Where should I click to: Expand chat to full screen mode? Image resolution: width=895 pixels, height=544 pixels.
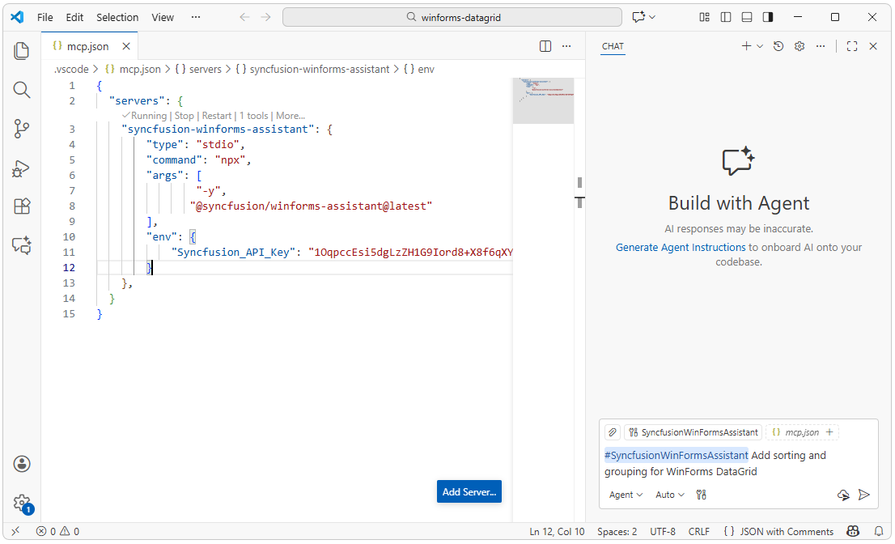click(x=851, y=46)
